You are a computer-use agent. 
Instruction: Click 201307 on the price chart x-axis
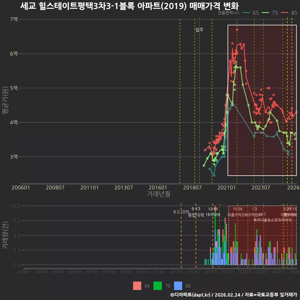click(124, 187)
